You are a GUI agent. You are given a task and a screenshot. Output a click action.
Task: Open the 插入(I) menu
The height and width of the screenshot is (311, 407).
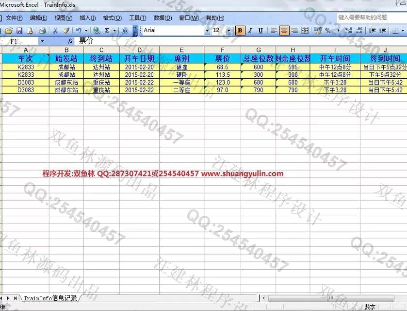click(x=88, y=18)
